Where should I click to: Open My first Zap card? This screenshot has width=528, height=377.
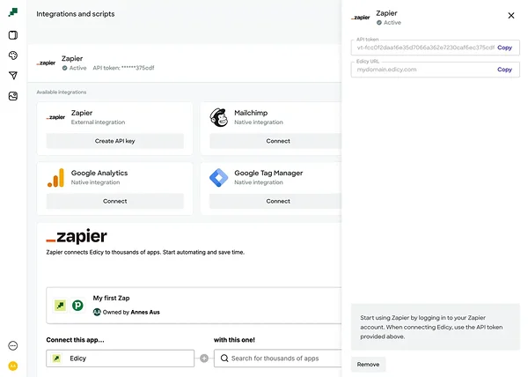(x=194, y=306)
